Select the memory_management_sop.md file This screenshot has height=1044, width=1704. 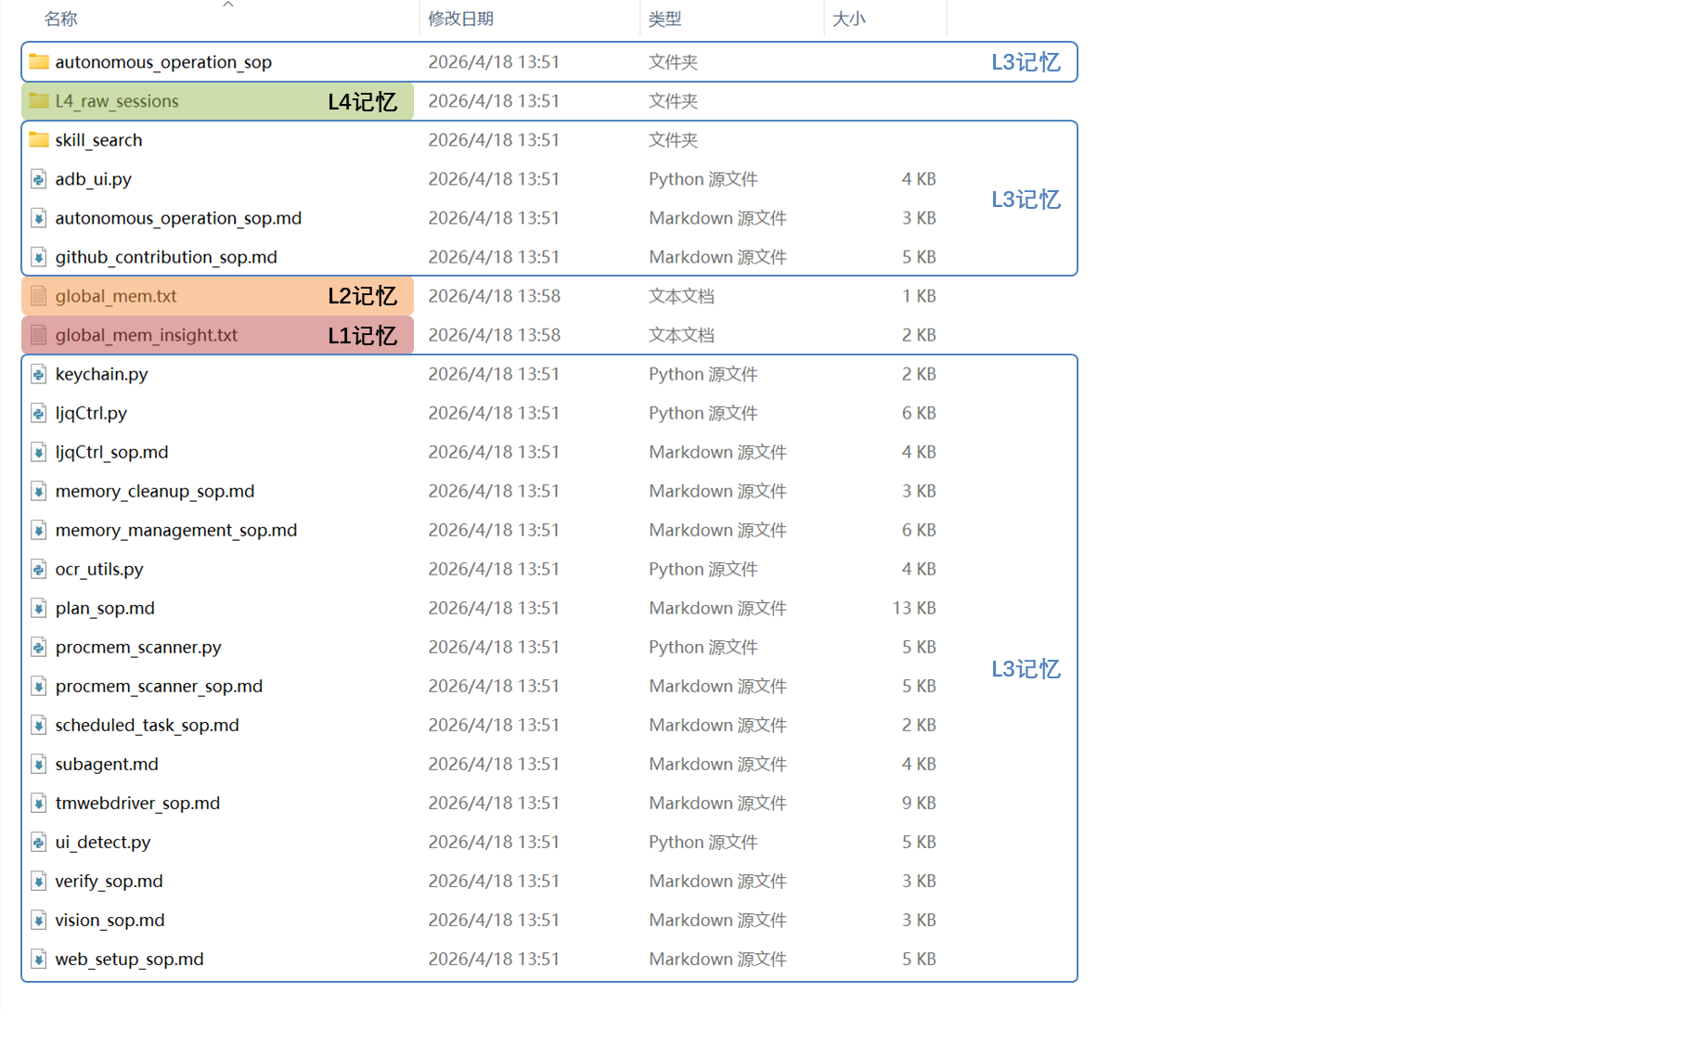(175, 530)
